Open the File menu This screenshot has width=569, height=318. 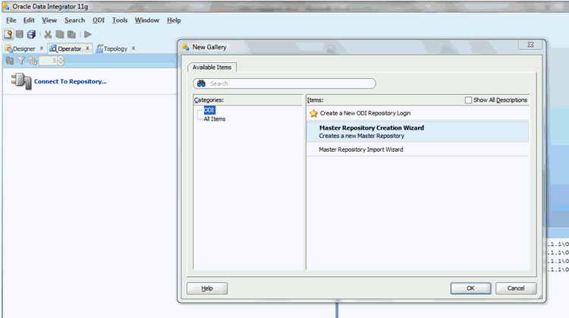coord(11,20)
